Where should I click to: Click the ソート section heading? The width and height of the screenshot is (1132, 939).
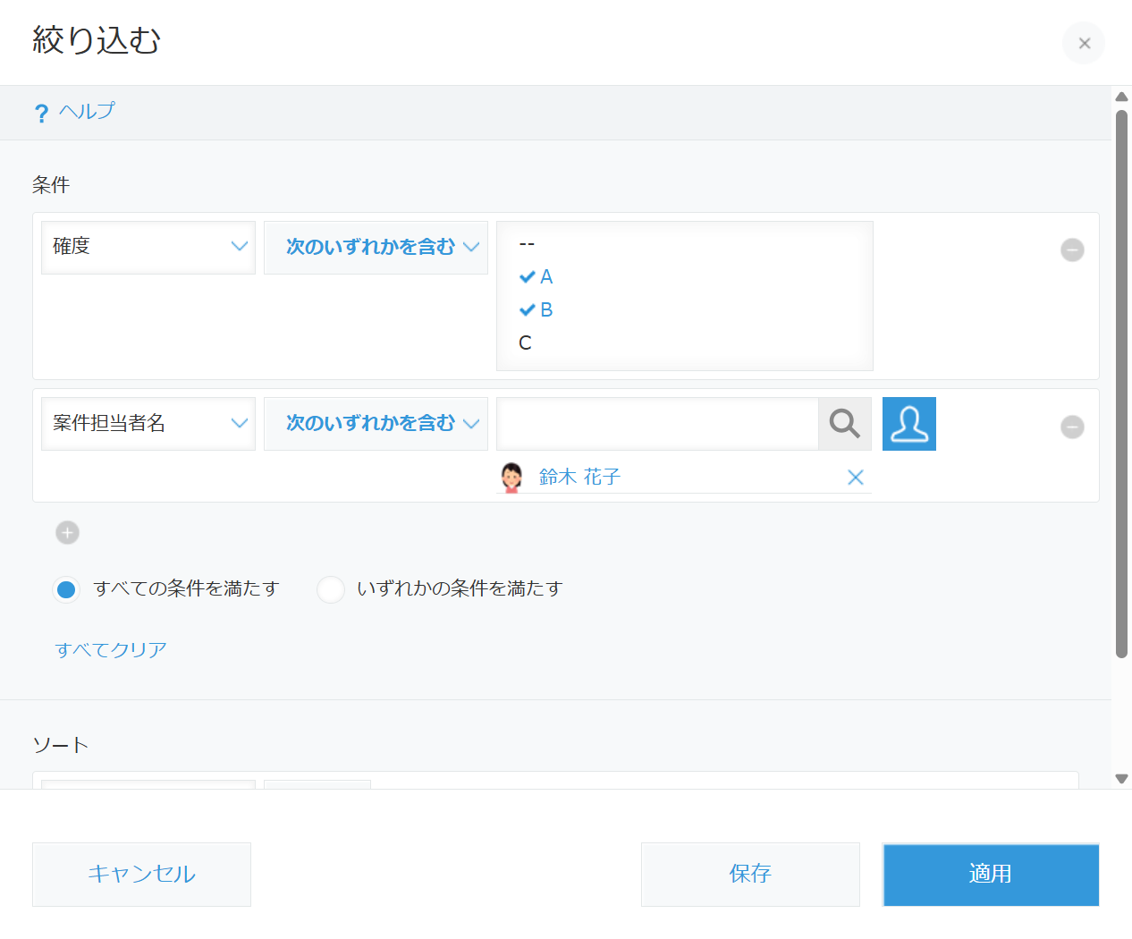click(x=60, y=745)
